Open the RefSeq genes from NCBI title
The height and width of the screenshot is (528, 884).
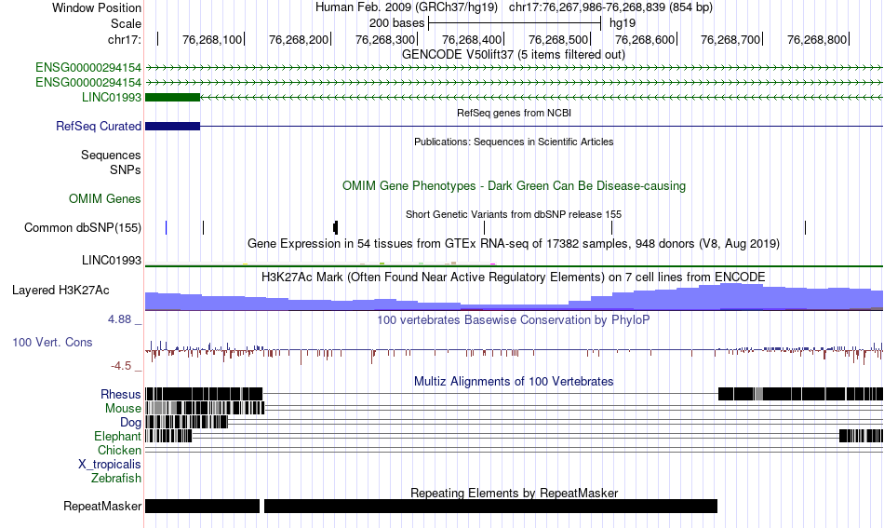[x=514, y=113]
